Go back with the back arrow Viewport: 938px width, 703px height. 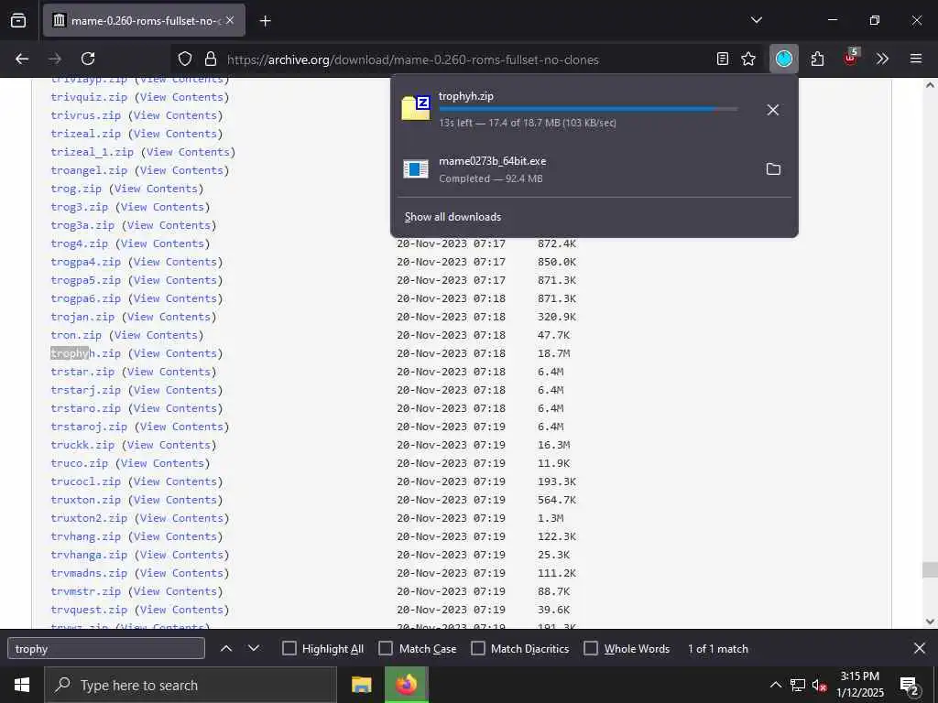[x=22, y=59]
